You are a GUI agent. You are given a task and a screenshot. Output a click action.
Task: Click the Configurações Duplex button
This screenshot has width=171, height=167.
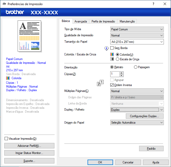click(x=145, y=116)
